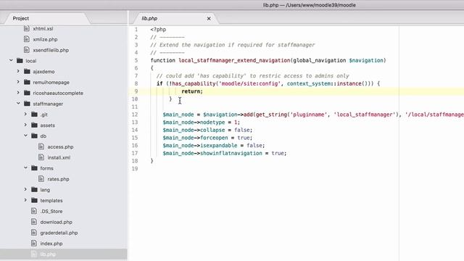Screen dimensions: 464x261
Task: Click line number 9 in gutter
Action: [136, 91]
